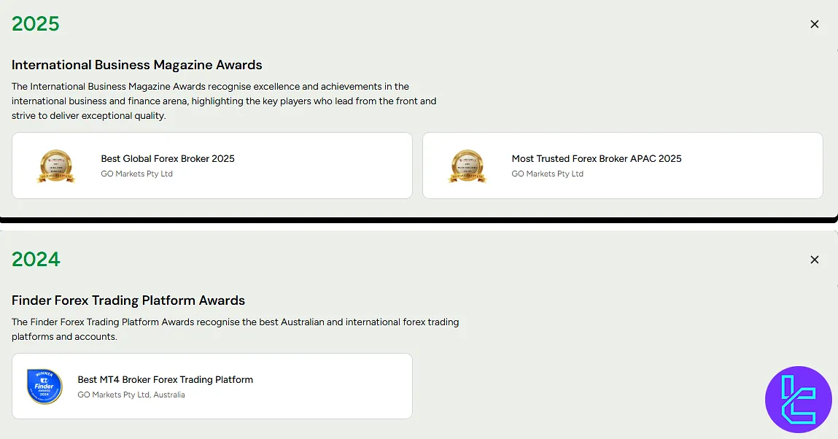The height and width of the screenshot is (439, 838).
Task: Click the Finder Forex Trading Platform Awards heading
Action: [x=128, y=300]
